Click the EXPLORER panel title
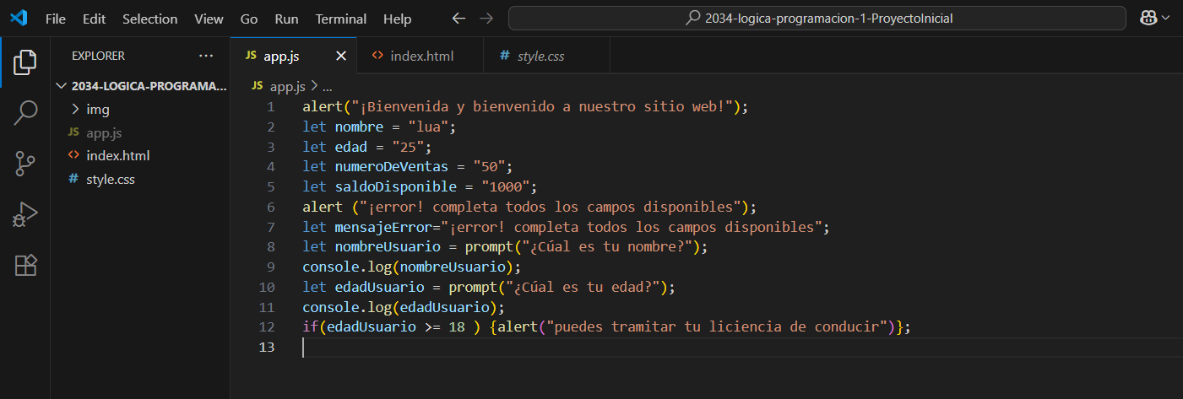The image size is (1183, 399). pos(98,56)
